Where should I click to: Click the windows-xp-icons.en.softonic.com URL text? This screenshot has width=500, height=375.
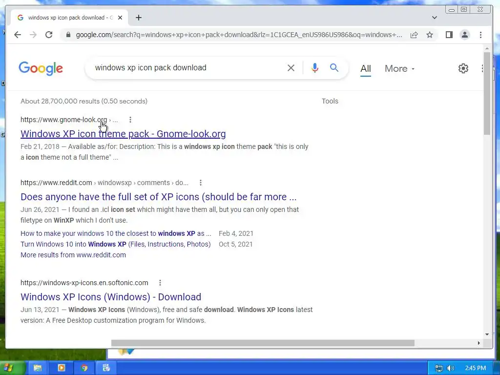pyautogui.click(x=84, y=283)
